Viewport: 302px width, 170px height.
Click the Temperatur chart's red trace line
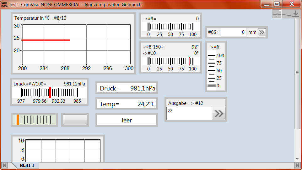pyautogui.click(x=46, y=40)
